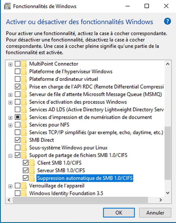
Task: Enable the Sous-système Windows pour Linux checkbox
Action: pos(18,148)
